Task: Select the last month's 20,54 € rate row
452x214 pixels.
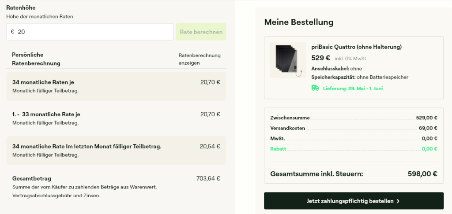Action: 116,151
